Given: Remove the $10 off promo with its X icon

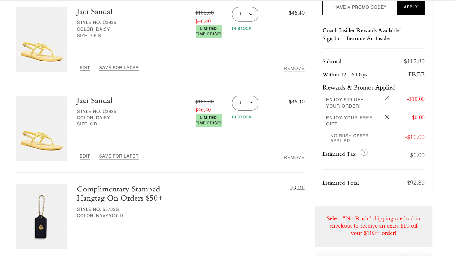Looking at the screenshot, I should [387, 98].
